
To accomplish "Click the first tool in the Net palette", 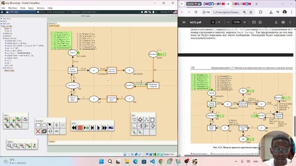I will [6, 119].
